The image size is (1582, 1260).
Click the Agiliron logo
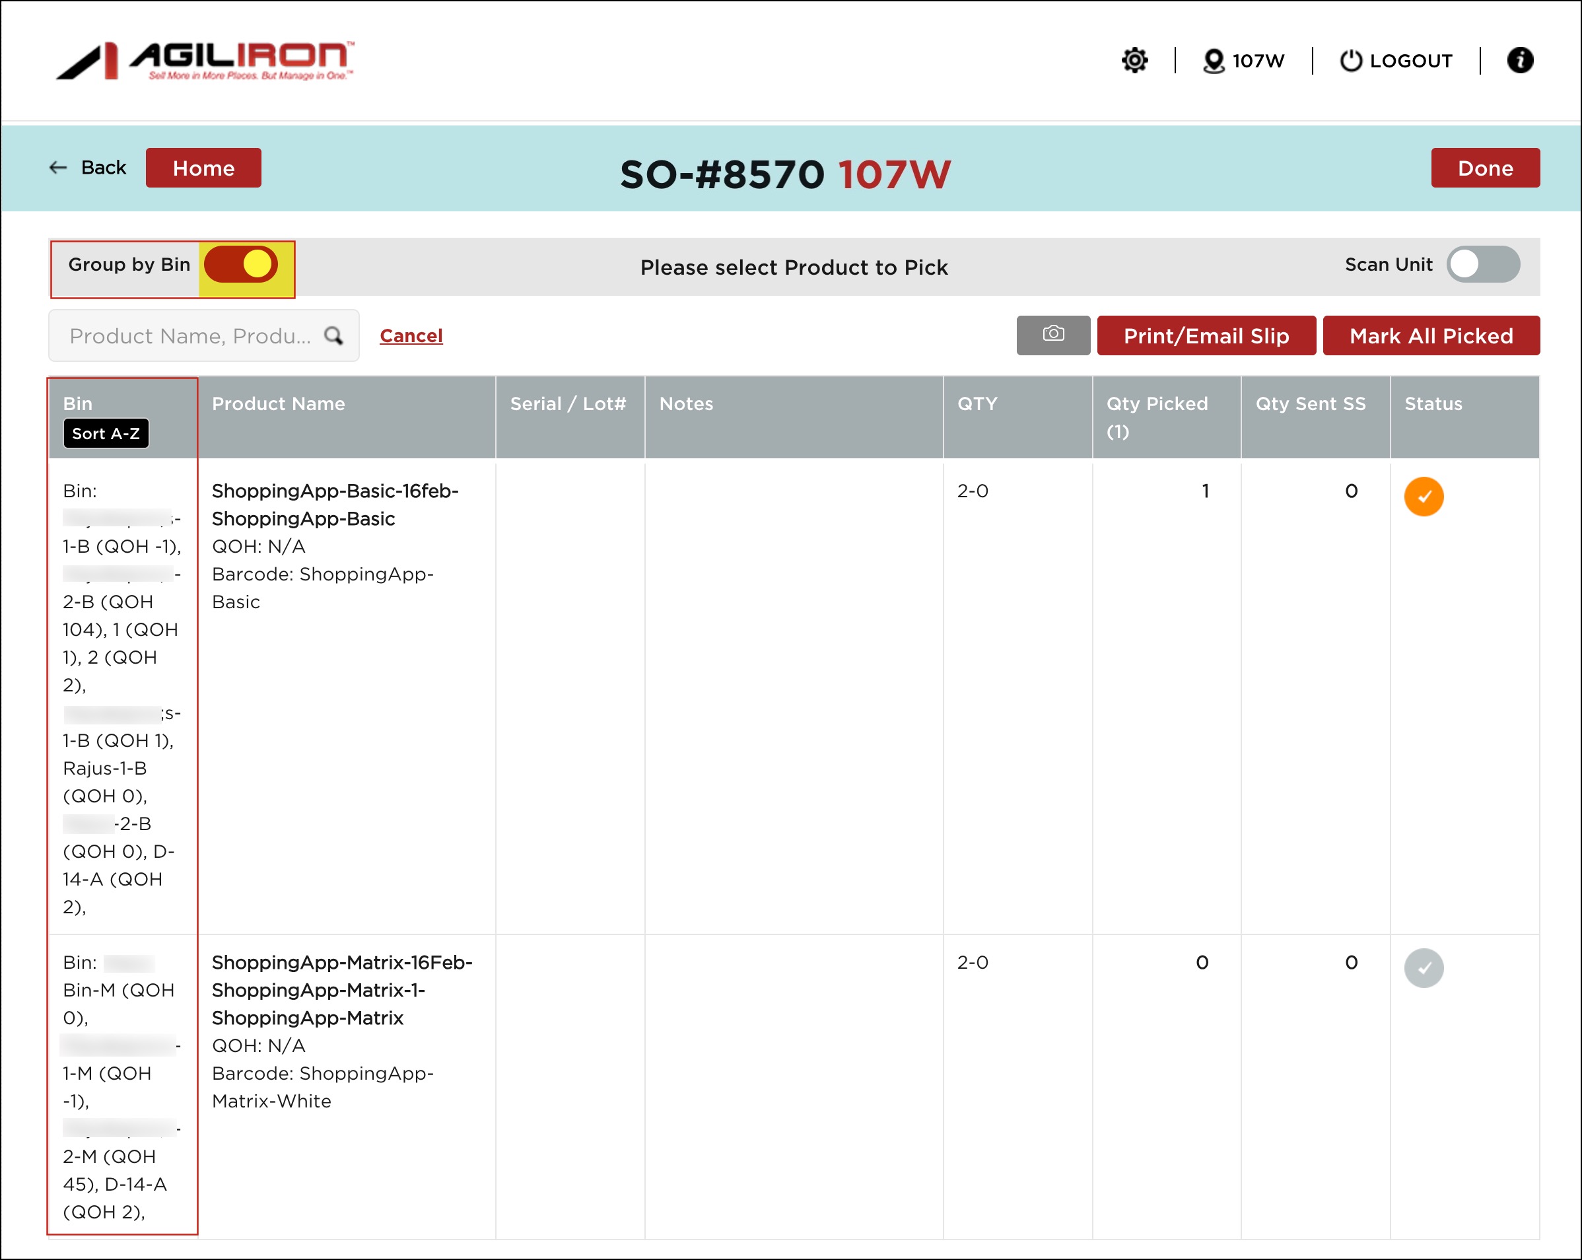pyautogui.click(x=205, y=60)
